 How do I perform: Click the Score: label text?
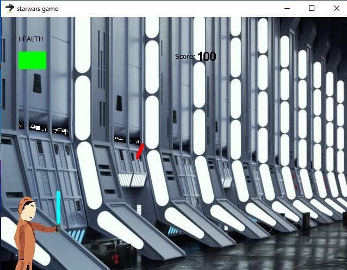point(185,57)
